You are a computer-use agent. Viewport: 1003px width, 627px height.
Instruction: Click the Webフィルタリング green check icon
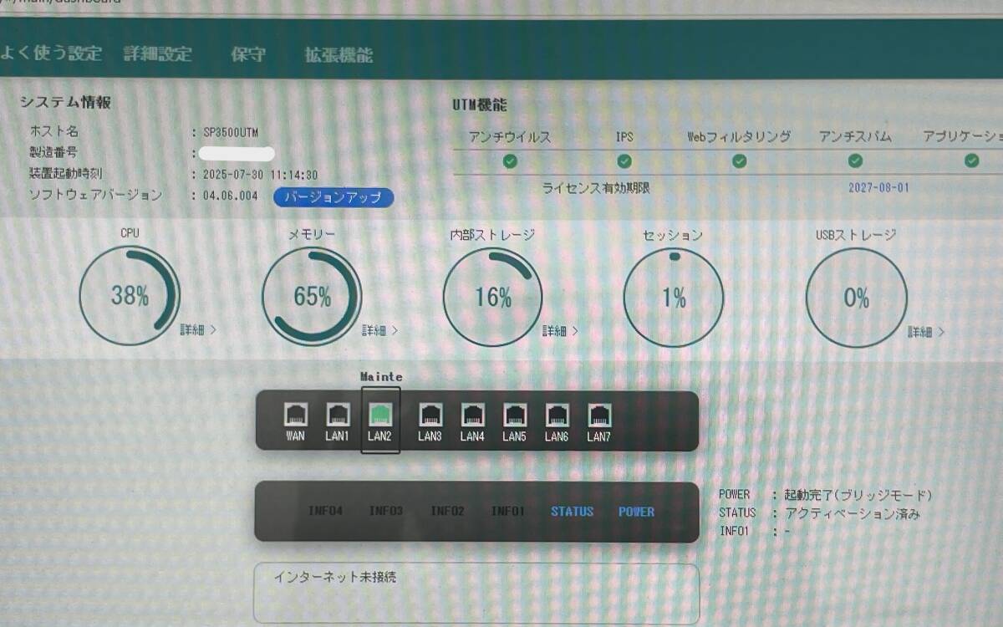tap(740, 161)
